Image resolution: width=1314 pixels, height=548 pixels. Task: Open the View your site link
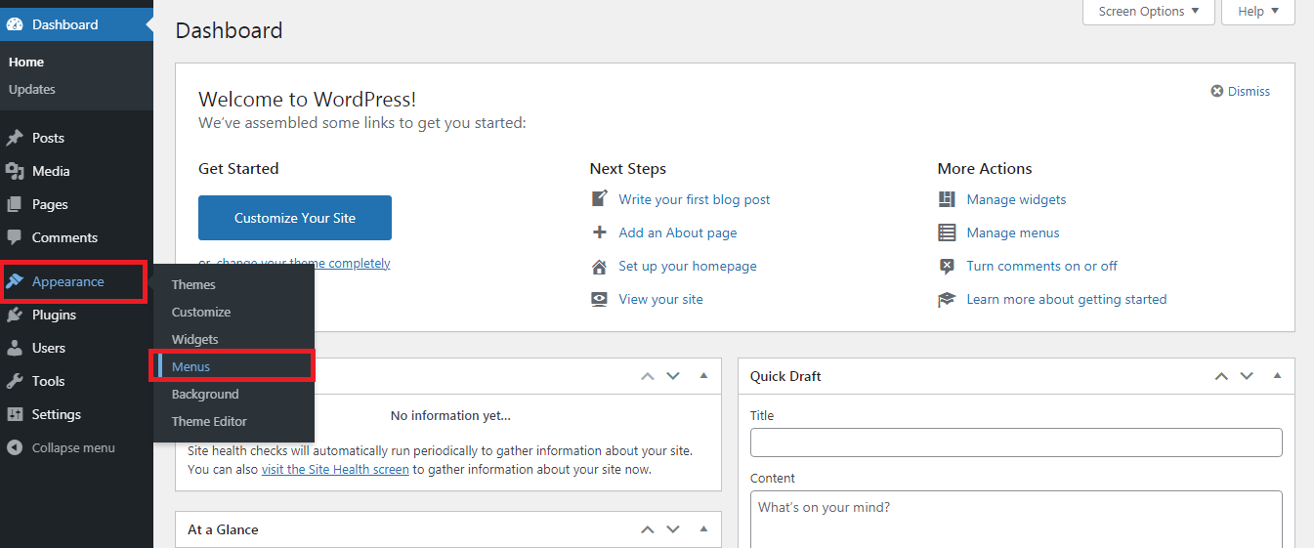click(x=661, y=299)
